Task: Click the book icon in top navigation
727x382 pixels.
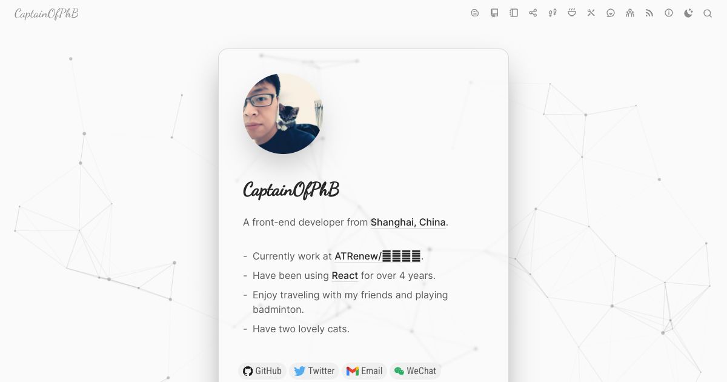Action: tap(494, 13)
